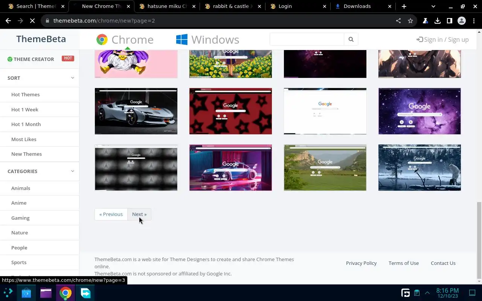Go back with the browser back arrow
This screenshot has height=301, width=482.
8,21
